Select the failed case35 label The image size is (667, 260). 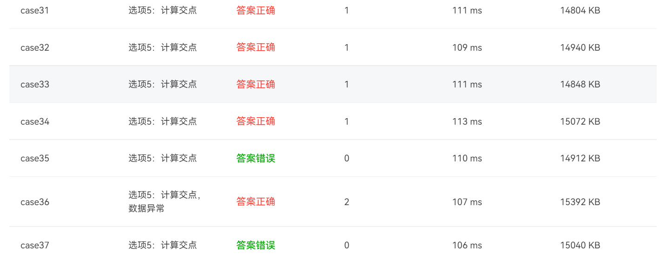pos(35,158)
